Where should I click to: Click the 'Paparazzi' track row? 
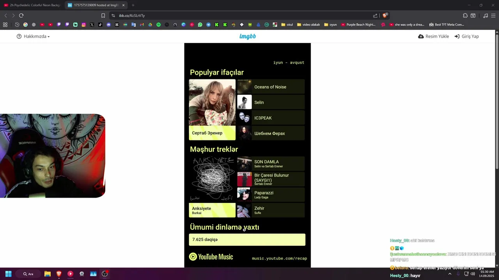(271, 194)
